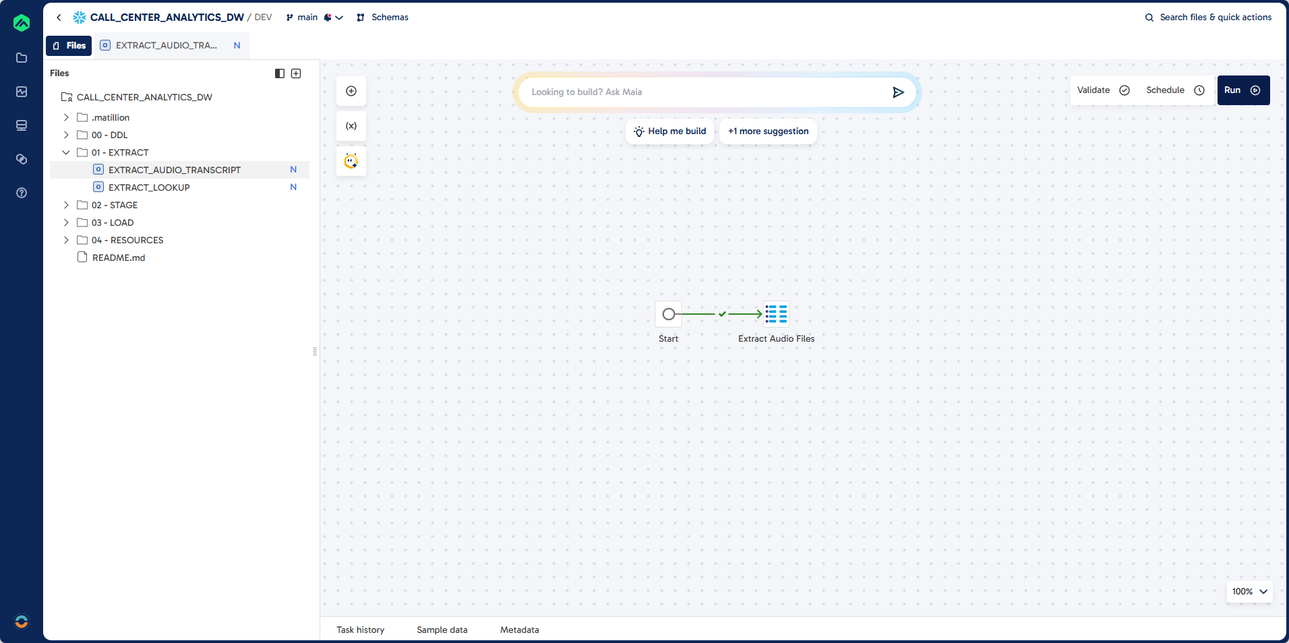This screenshot has width=1289, height=643.
Task: Open the pipeline variables (x) panel
Action: (x=351, y=126)
